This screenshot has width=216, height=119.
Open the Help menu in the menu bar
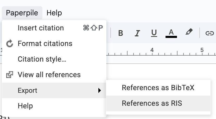coord(54,13)
